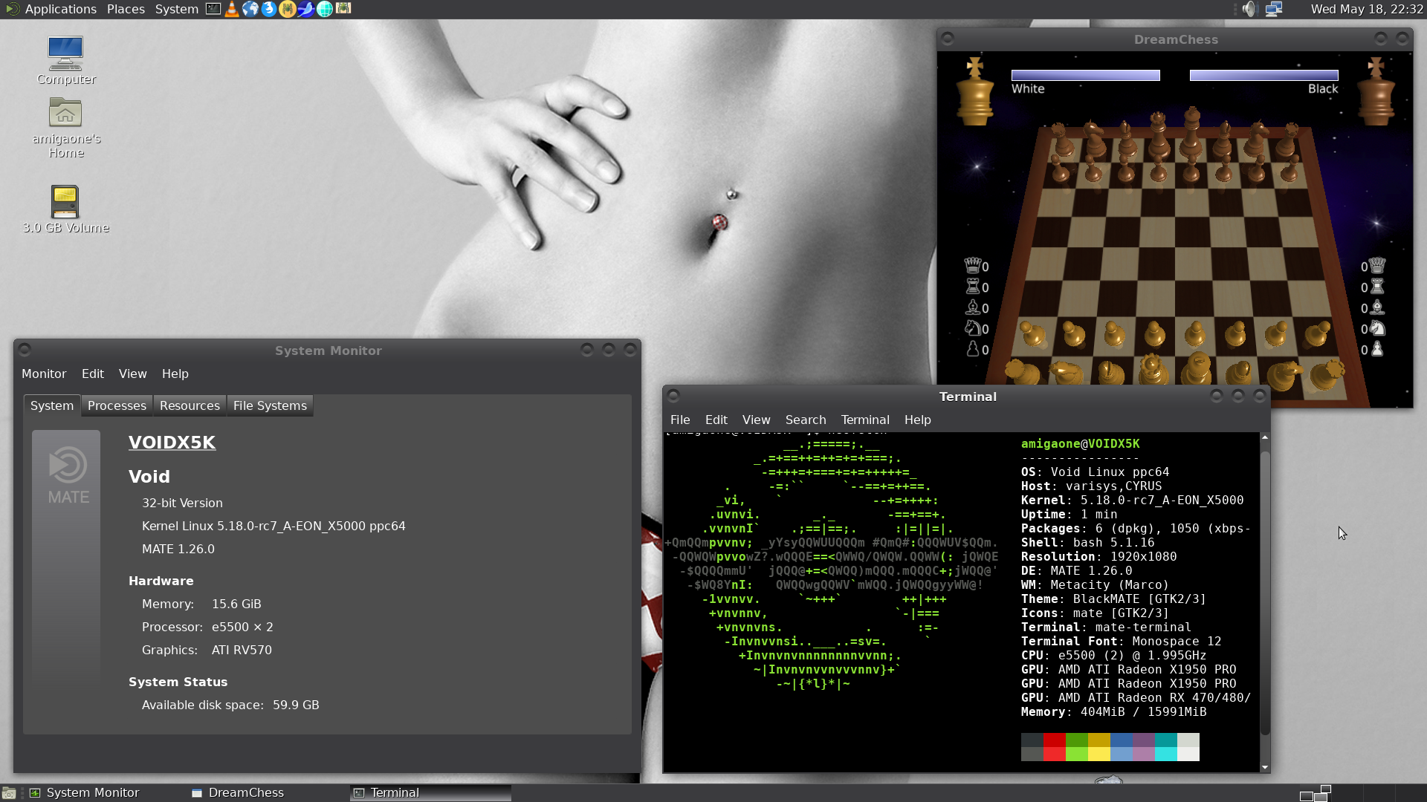Click Terminal scrollbar down arrow
This screenshot has width=1427, height=802.
click(1264, 767)
